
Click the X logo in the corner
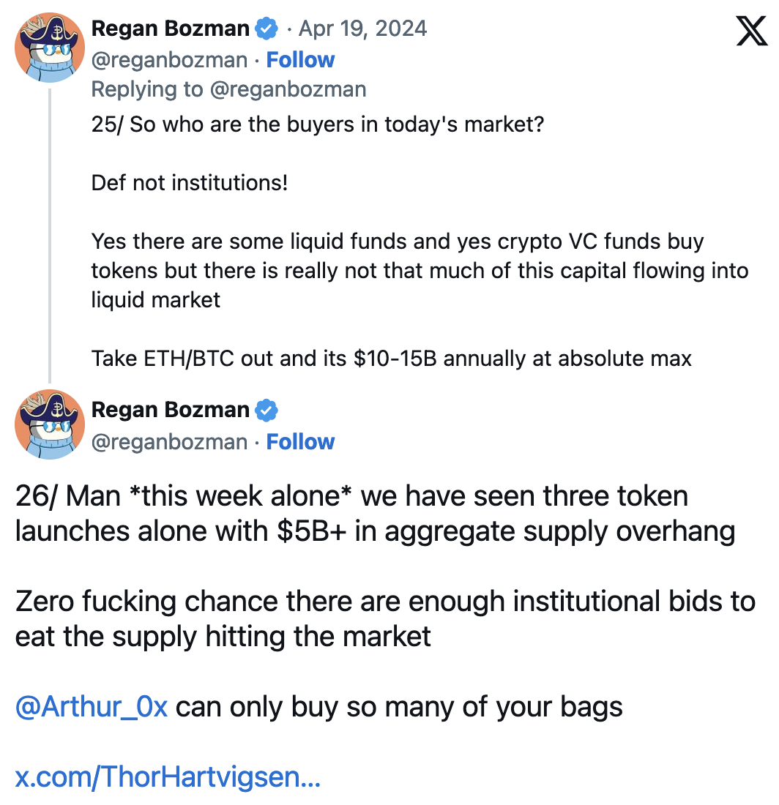tap(751, 31)
